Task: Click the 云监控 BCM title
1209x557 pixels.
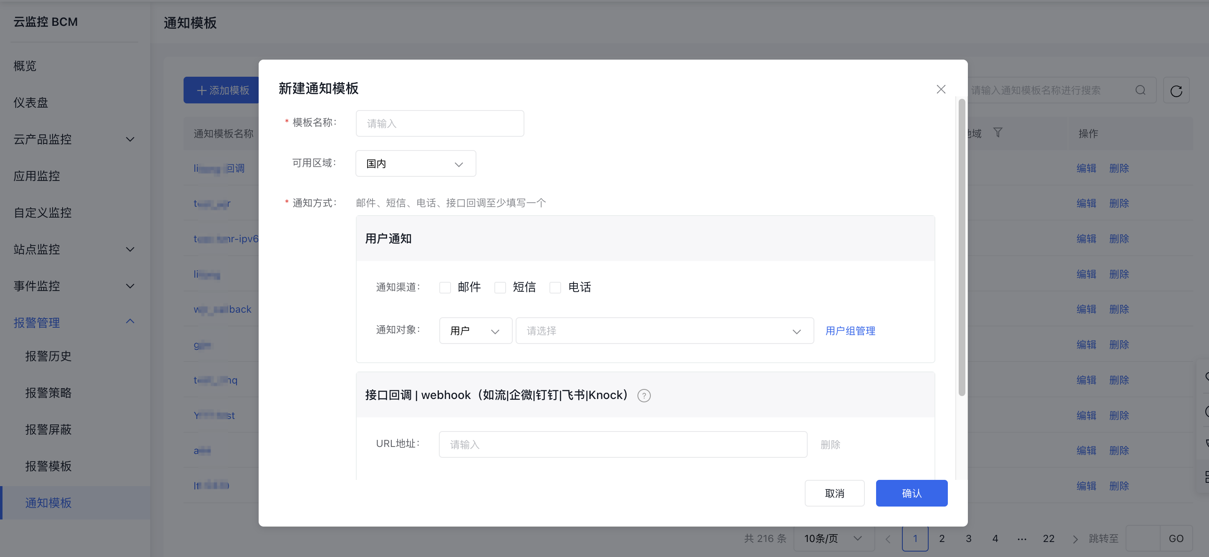Action: (45, 22)
